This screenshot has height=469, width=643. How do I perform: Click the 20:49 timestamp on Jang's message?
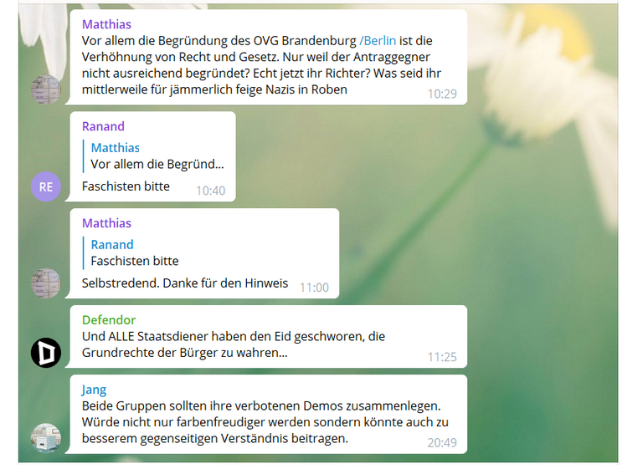click(x=442, y=442)
